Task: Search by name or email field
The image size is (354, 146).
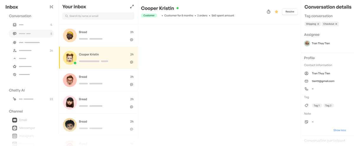Action: 98,16
